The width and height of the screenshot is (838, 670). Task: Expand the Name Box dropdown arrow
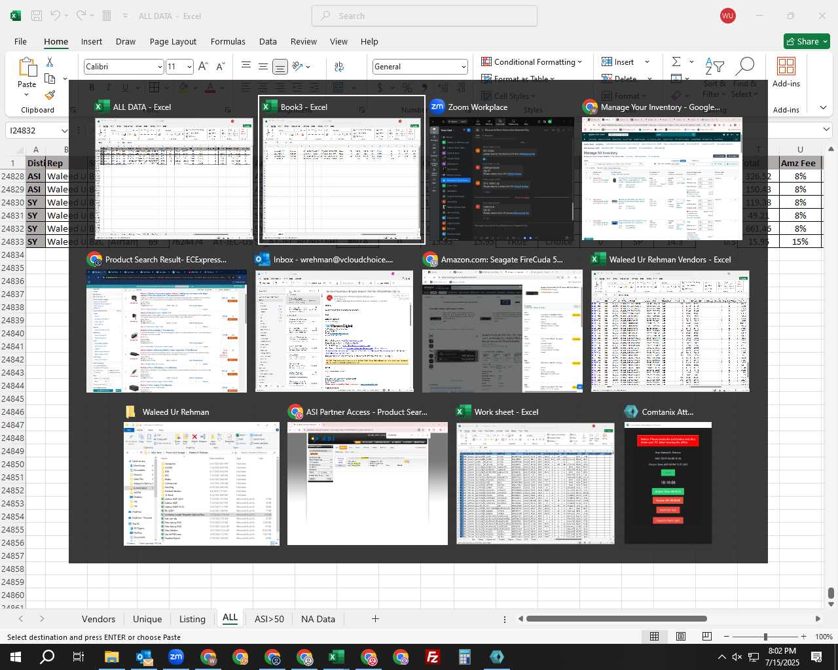coord(64,131)
